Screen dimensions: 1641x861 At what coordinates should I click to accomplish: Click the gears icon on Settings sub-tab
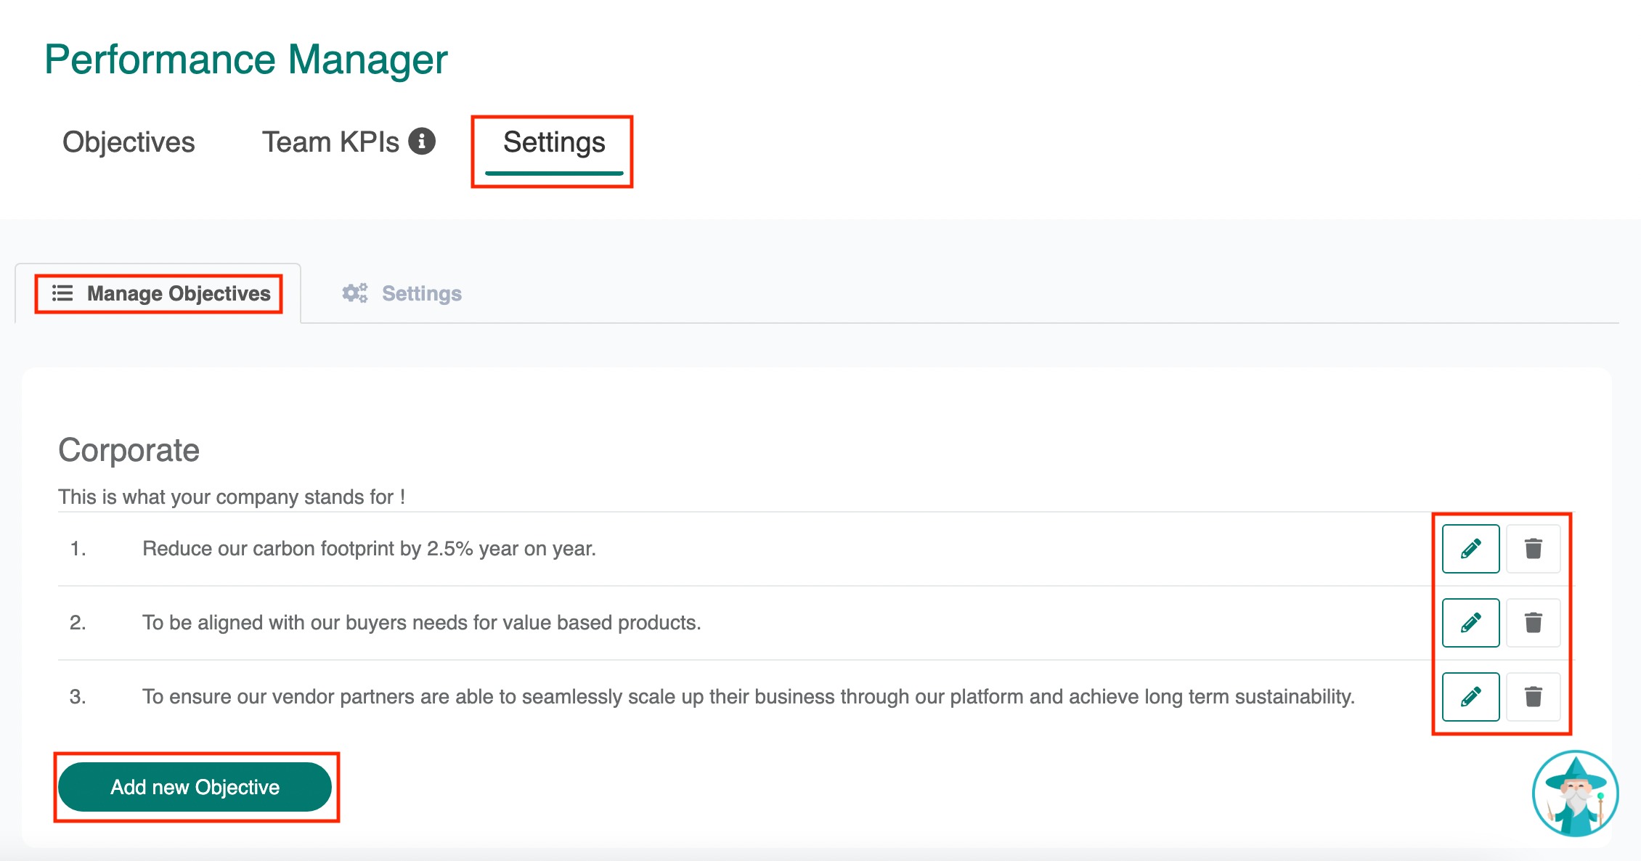(355, 293)
